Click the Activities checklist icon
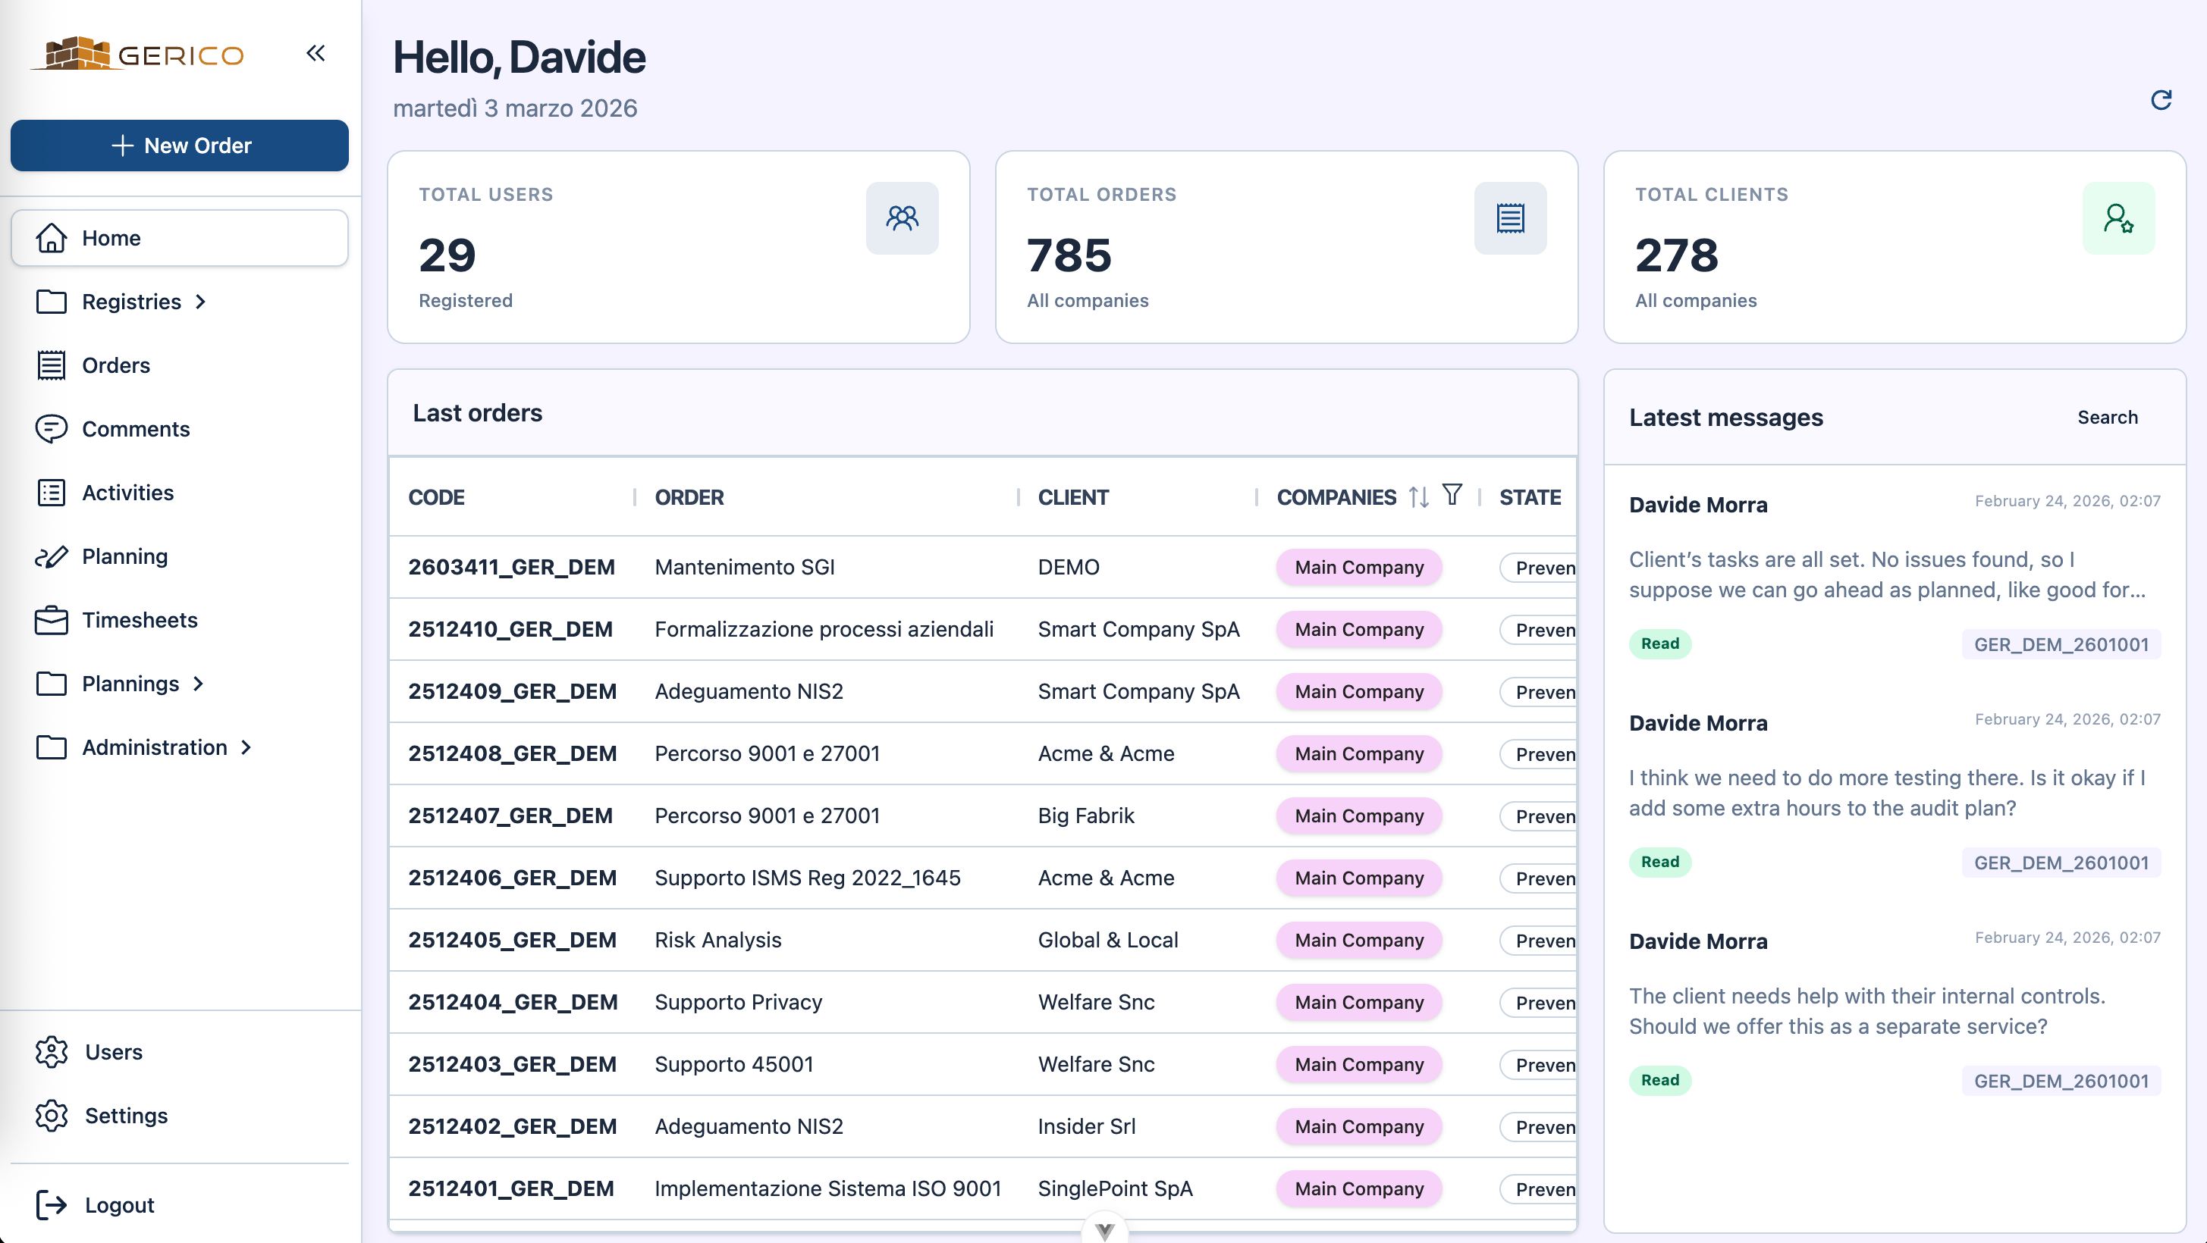Viewport: 2207px width, 1243px height. (x=52, y=493)
